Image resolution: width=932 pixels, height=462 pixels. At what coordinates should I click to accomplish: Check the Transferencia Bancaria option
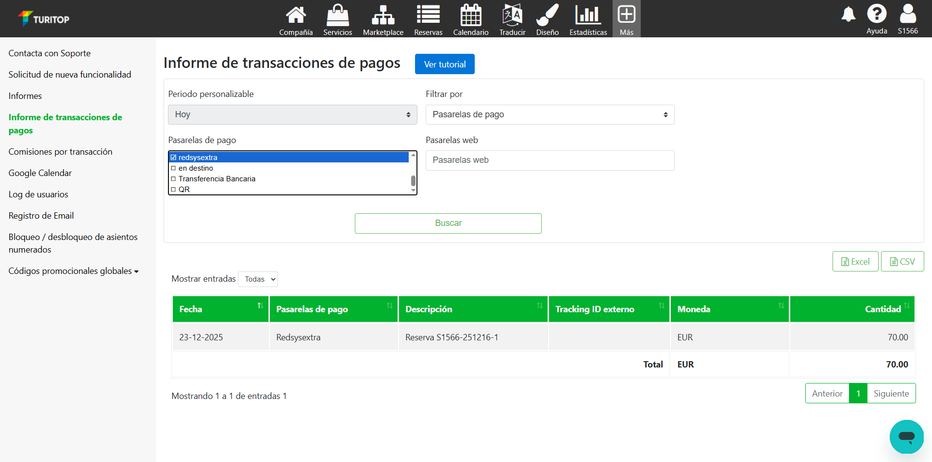point(174,178)
